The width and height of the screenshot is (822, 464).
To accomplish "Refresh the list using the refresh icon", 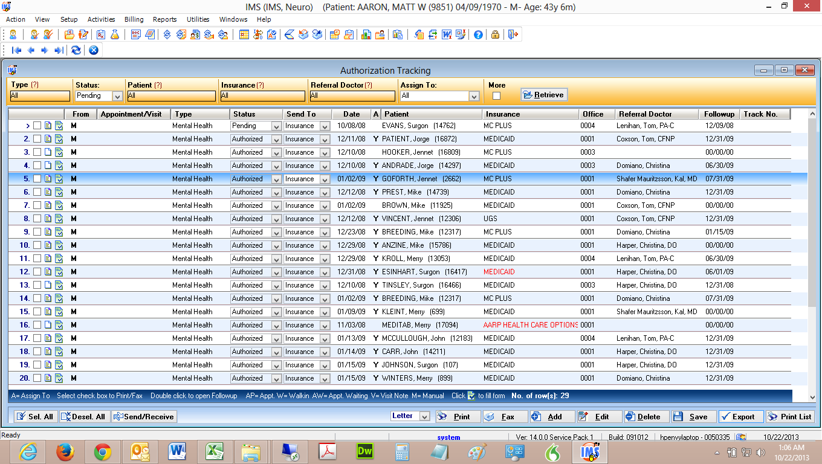I will point(75,51).
